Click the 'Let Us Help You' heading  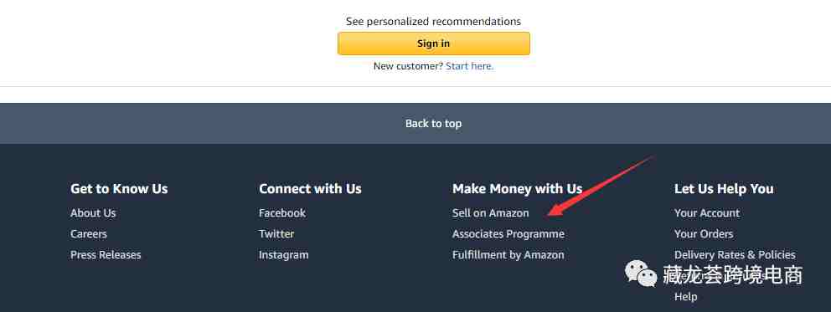[724, 189]
